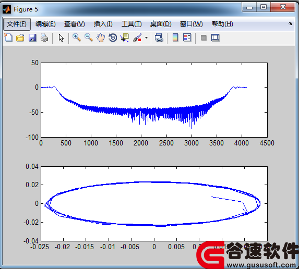
Task: Select the Edit Plot arrow tool
Action: click(61, 38)
